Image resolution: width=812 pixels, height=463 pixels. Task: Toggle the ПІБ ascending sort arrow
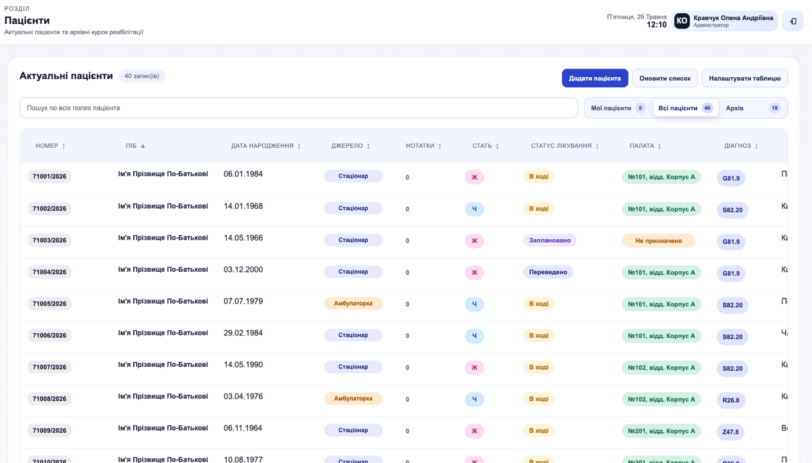tap(143, 146)
